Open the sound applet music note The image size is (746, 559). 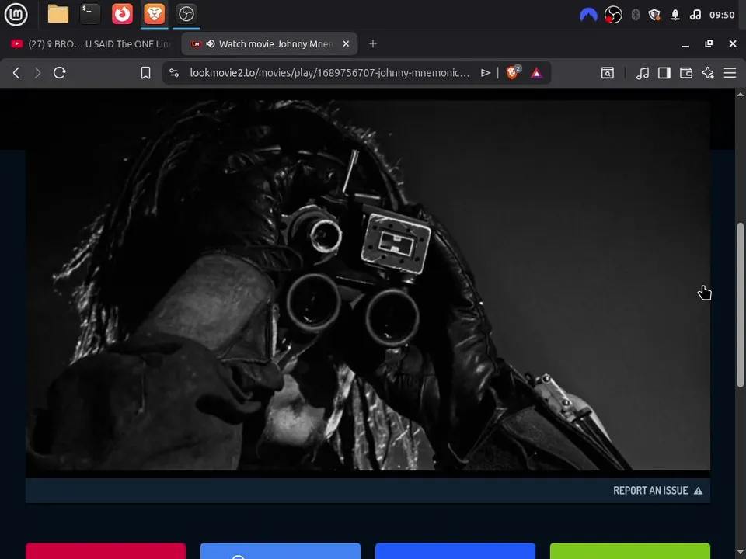tap(695, 16)
